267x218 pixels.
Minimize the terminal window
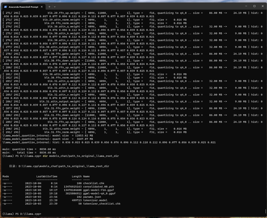click(246, 6)
